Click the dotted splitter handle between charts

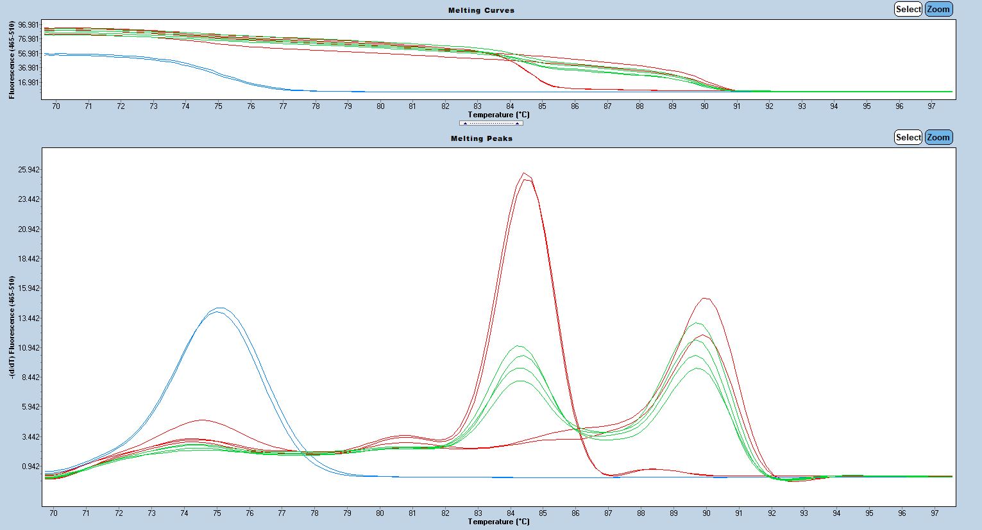point(491,123)
